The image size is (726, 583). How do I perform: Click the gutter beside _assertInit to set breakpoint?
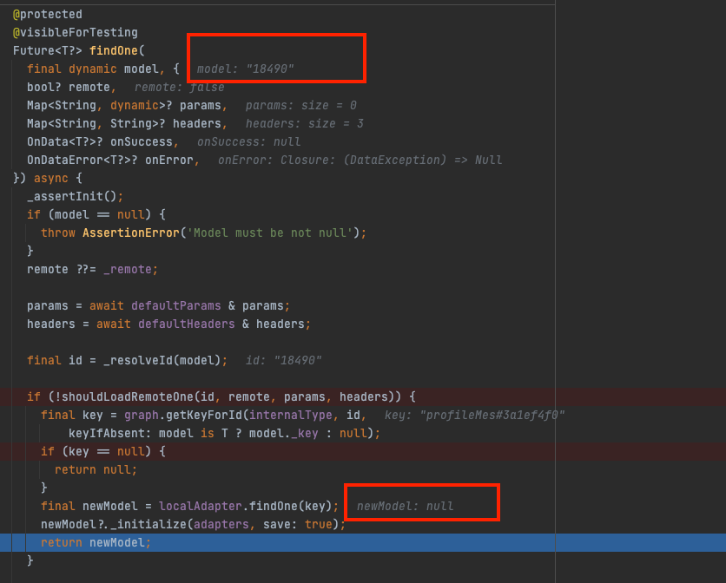[x=7, y=196]
